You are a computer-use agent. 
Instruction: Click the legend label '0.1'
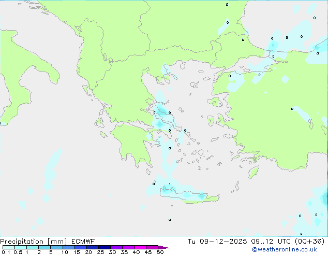tap(5, 252)
